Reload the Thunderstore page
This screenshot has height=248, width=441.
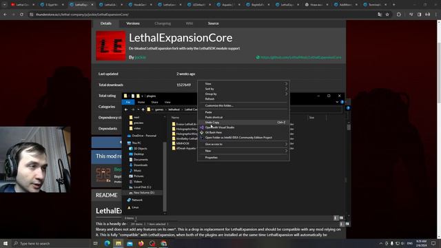pos(21,14)
